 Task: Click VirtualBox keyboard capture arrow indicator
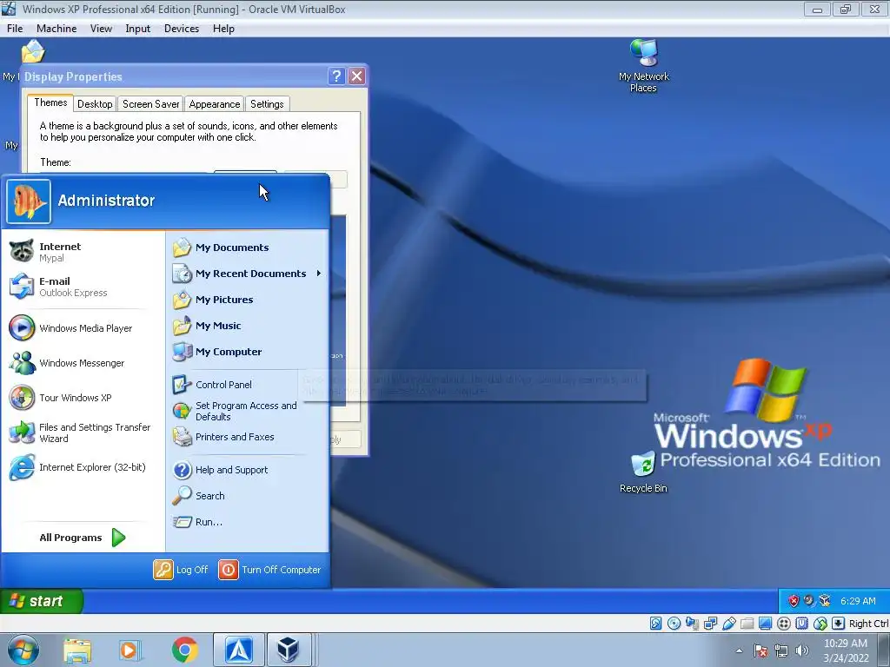pos(839,624)
